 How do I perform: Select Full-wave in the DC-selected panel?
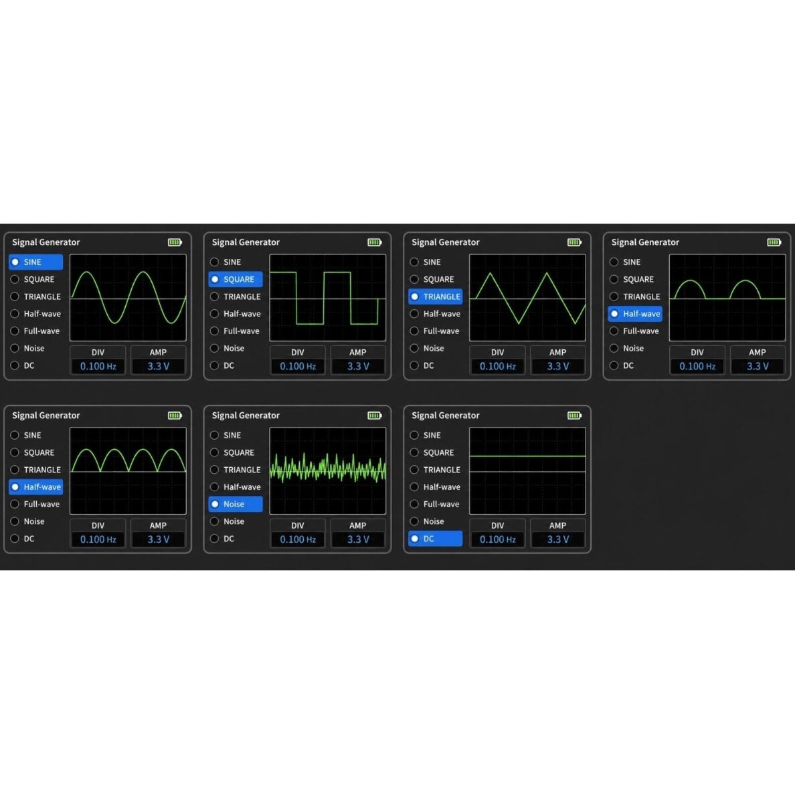coord(436,505)
